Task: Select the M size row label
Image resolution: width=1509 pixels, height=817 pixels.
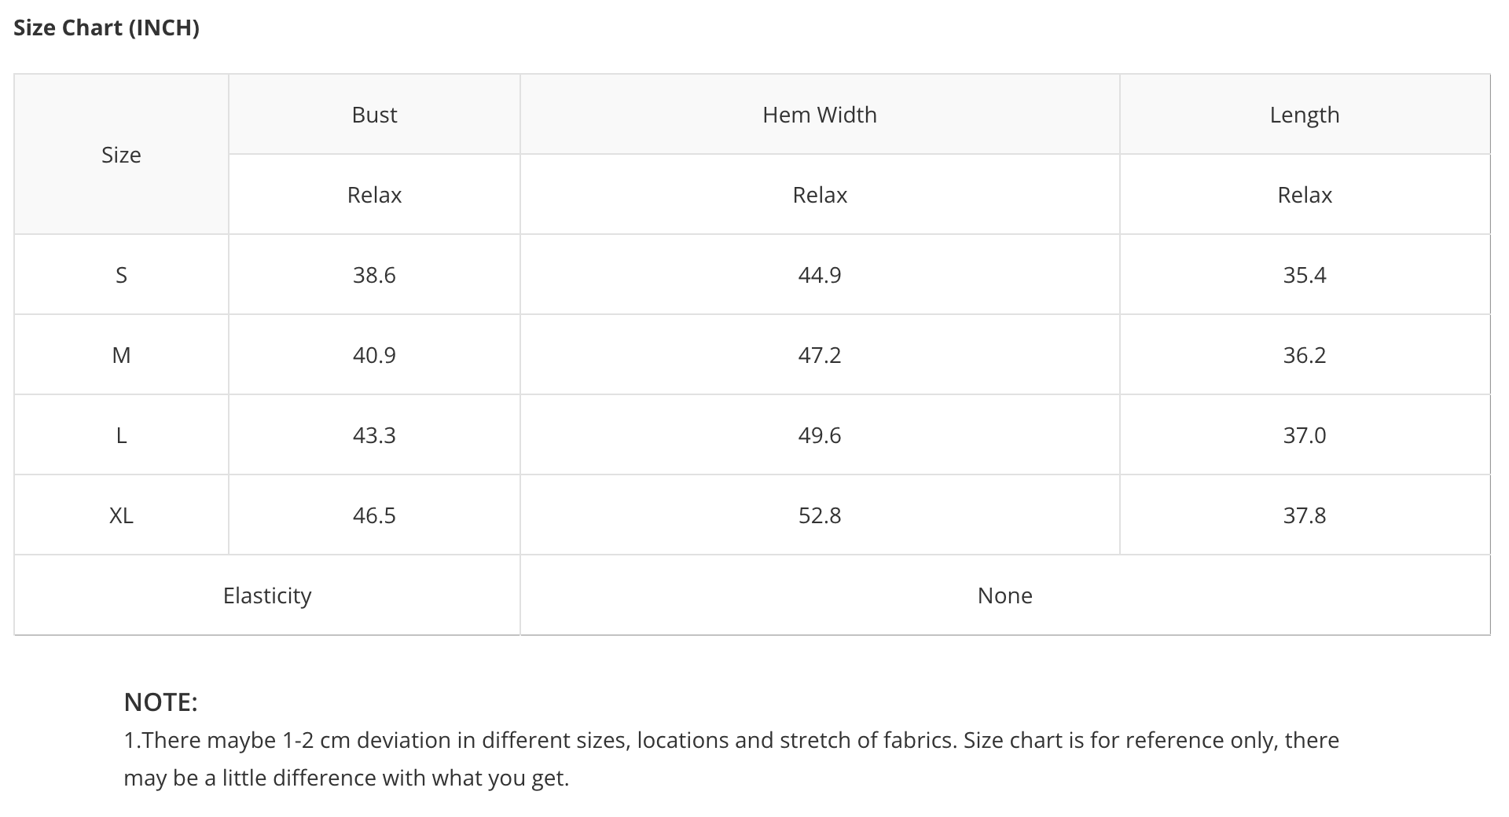Action: point(121,355)
